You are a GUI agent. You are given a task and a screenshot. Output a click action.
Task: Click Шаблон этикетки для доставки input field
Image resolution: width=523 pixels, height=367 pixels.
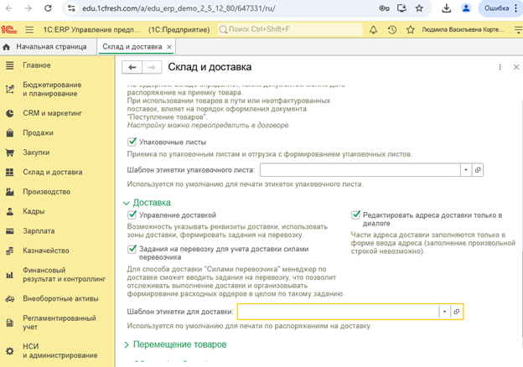[x=339, y=312]
